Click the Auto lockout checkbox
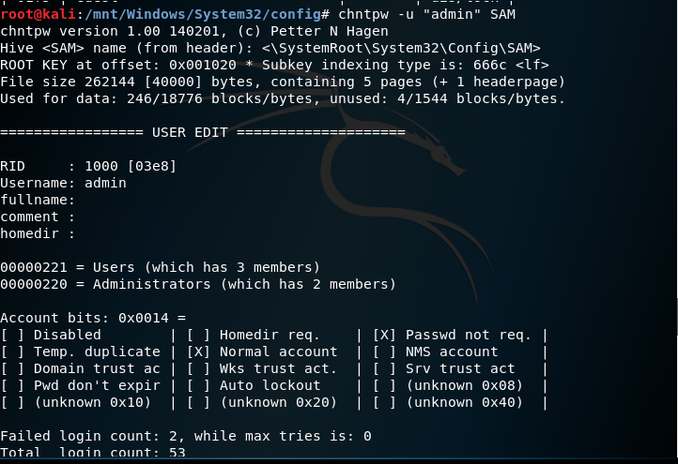The image size is (678, 464). (x=198, y=385)
